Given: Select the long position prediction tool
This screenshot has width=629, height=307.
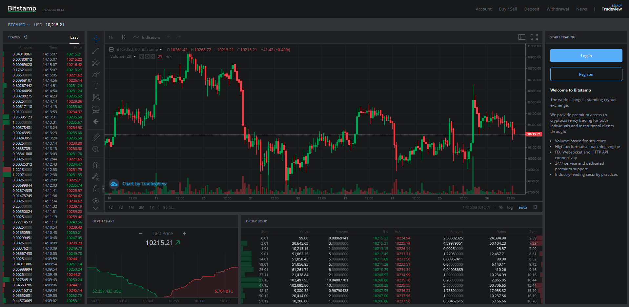Looking at the screenshot, I should point(96,110).
